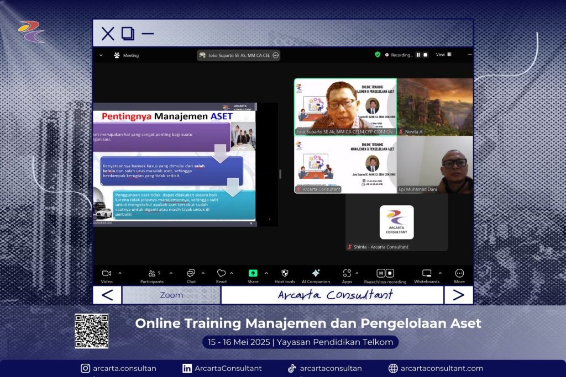Click the Meeting info button

coord(126,55)
